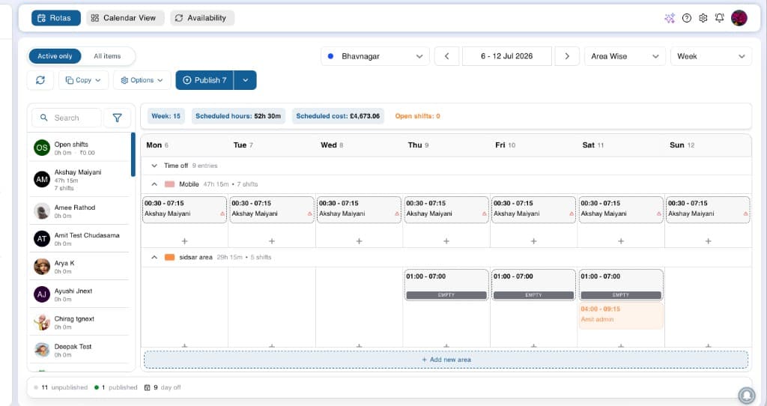Click the 9 day off calendar icon
This screenshot has width=767, height=406.
click(148, 387)
